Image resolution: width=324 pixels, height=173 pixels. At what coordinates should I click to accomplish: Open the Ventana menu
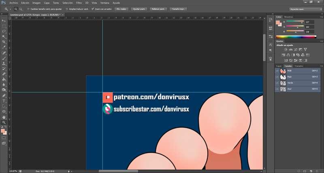coord(105,3)
